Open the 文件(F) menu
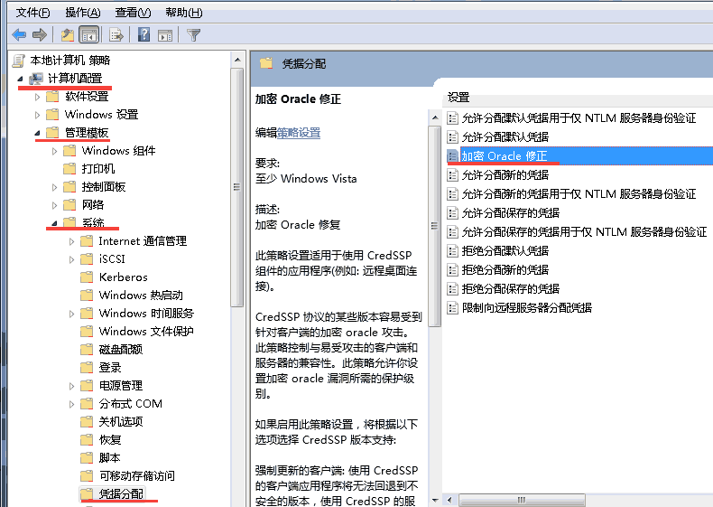This screenshot has height=507, width=713. (32, 13)
